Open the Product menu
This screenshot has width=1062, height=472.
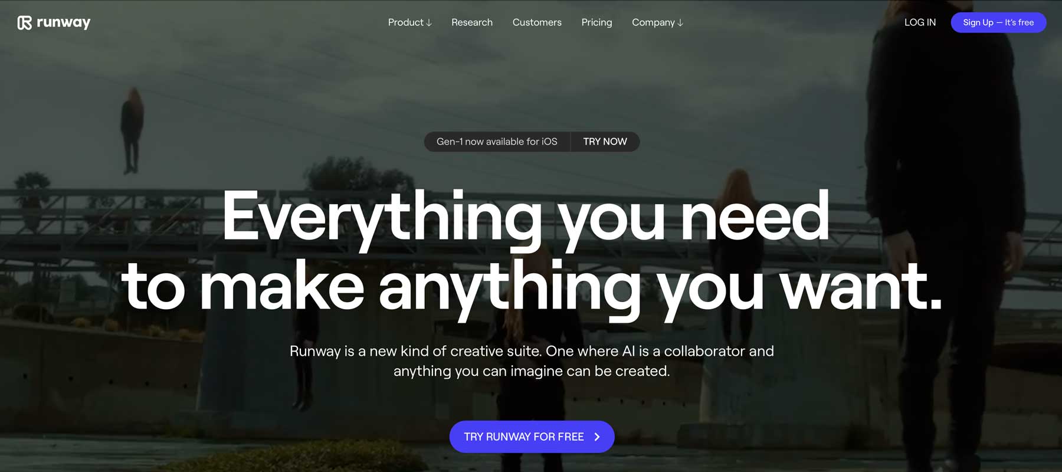(x=409, y=22)
